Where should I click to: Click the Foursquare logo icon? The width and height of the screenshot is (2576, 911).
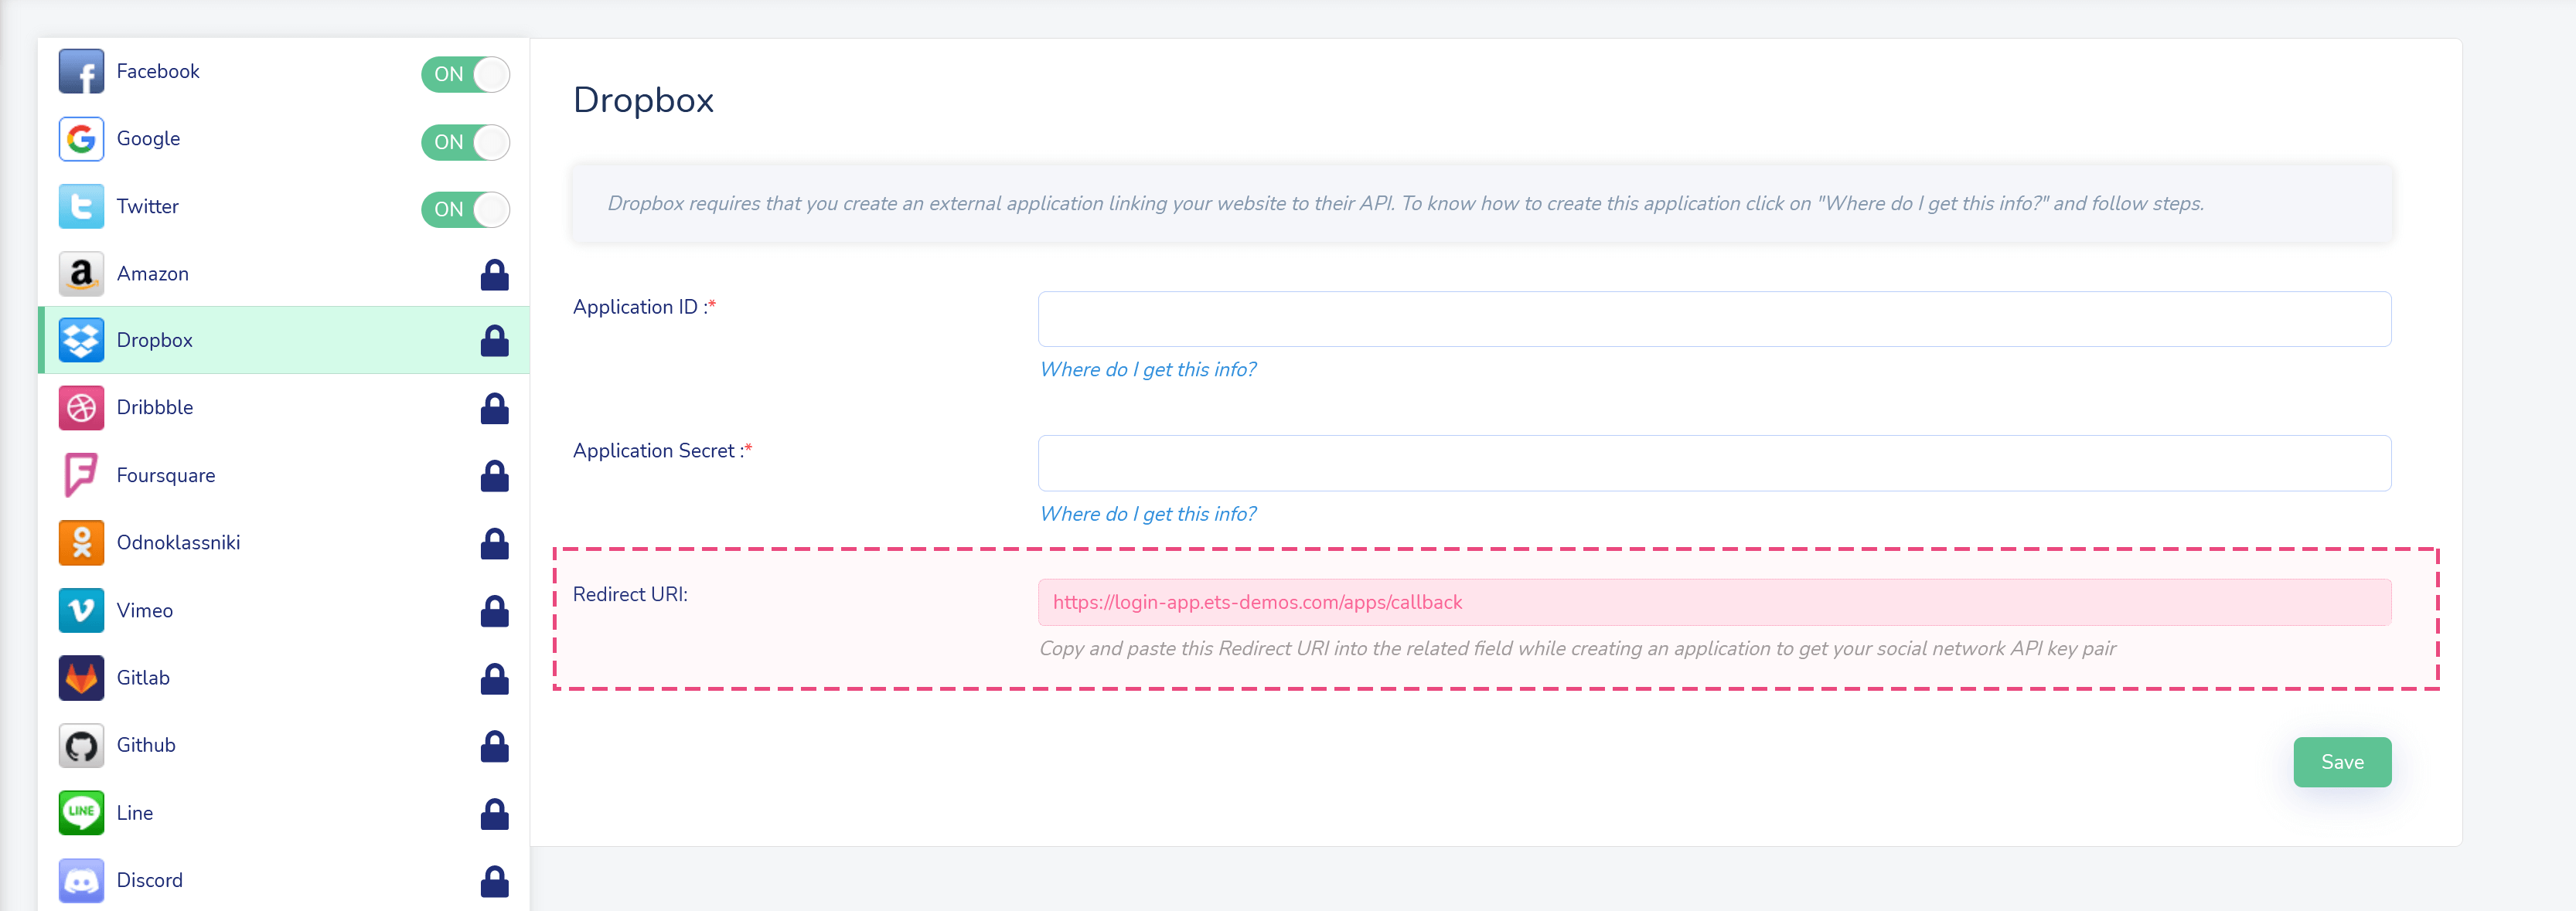pyautogui.click(x=81, y=475)
